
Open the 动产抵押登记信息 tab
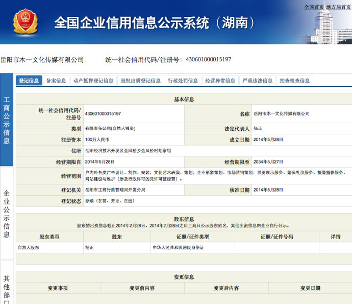pos(93,81)
